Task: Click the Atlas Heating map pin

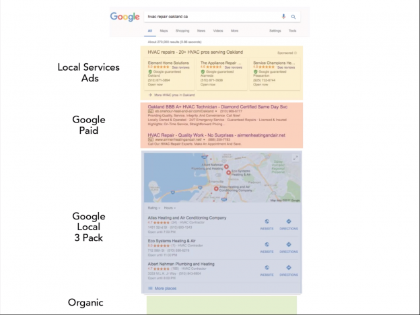Action: point(216,188)
